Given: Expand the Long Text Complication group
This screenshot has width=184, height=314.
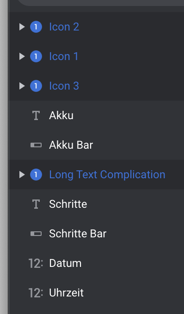Looking at the screenshot, I should click(x=22, y=175).
